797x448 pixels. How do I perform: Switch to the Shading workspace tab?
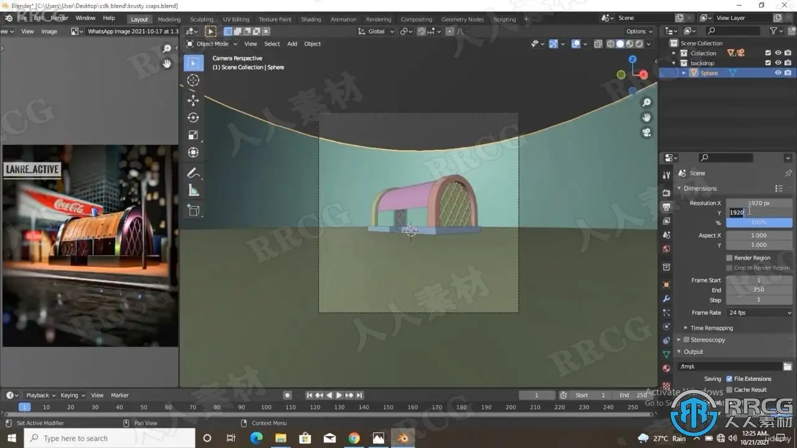click(x=311, y=19)
